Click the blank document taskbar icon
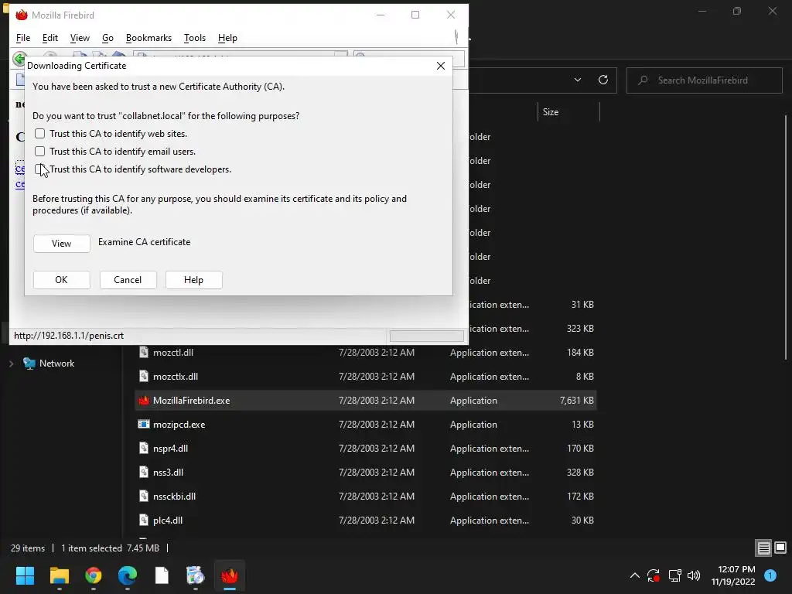The width and height of the screenshot is (792, 594). click(162, 575)
